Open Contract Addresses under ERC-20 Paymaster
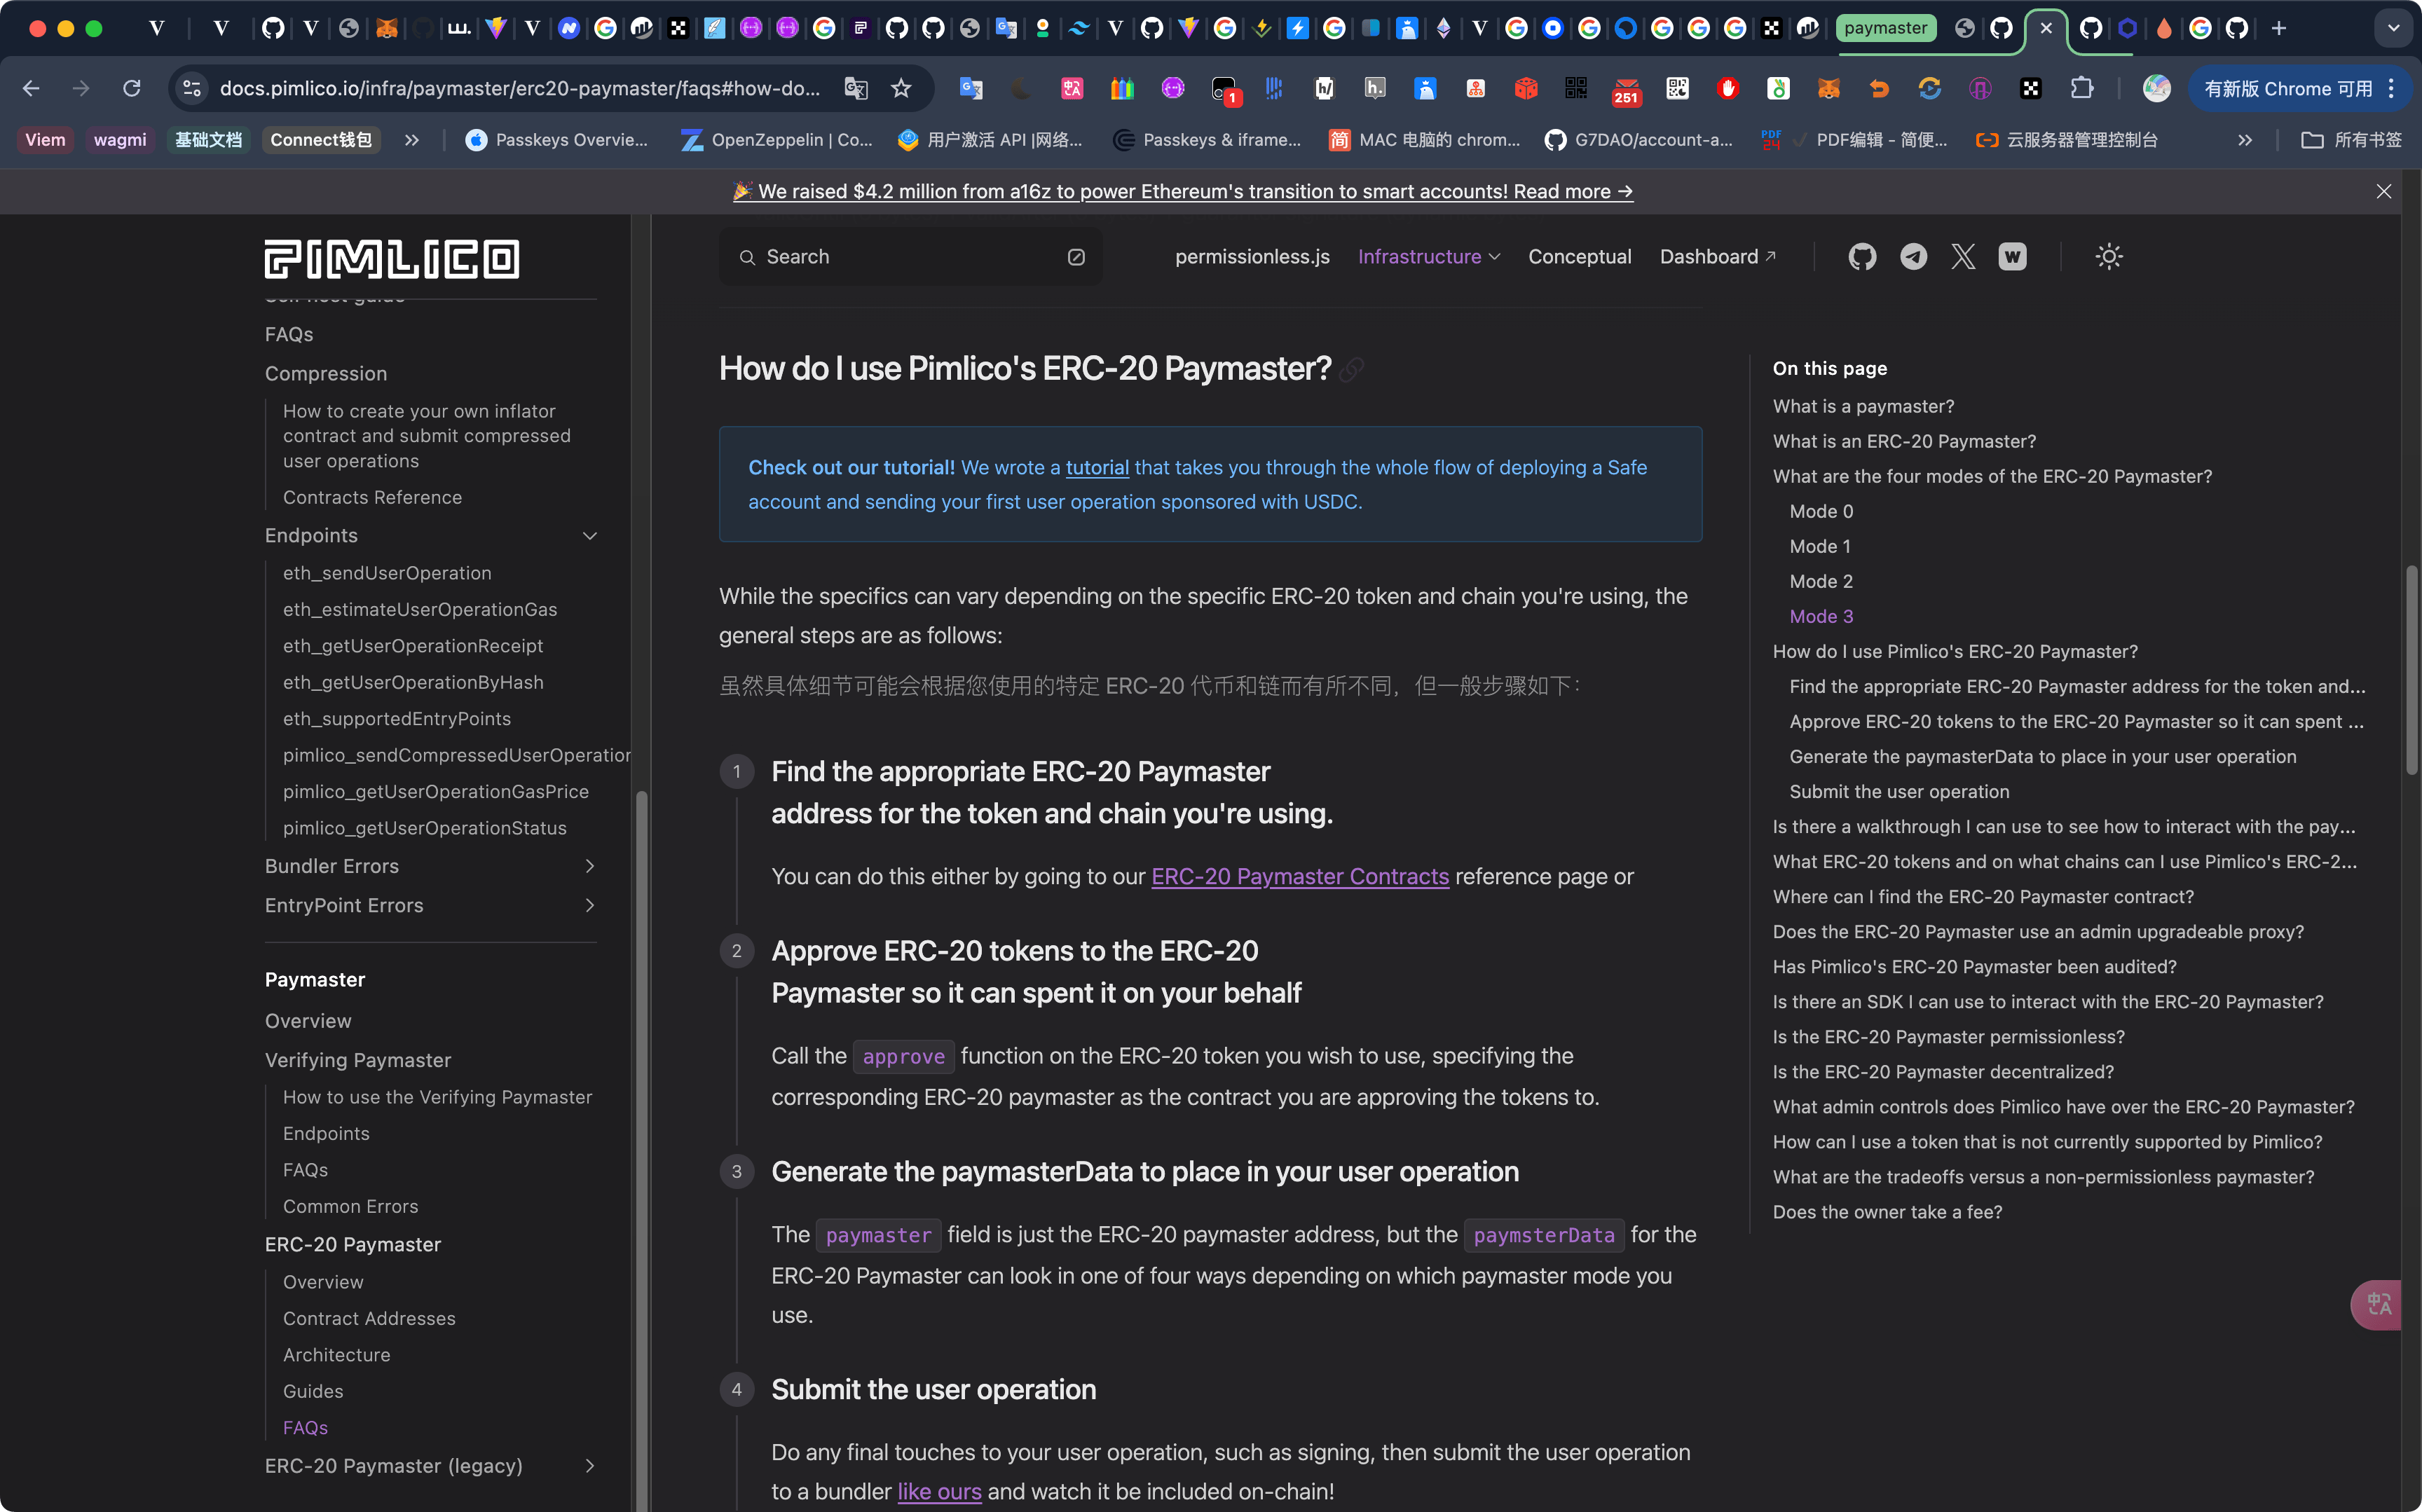 pyautogui.click(x=369, y=1319)
